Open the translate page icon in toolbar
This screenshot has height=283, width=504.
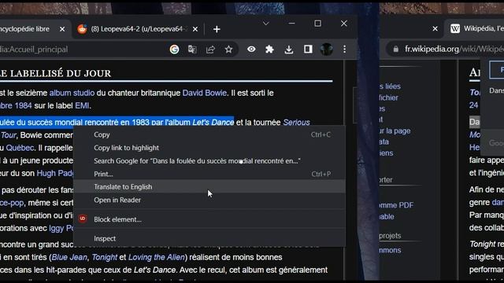192,49
